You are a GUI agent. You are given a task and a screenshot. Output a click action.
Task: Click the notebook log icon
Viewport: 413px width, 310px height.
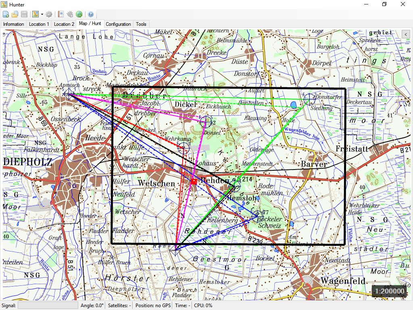(x=61, y=15)
